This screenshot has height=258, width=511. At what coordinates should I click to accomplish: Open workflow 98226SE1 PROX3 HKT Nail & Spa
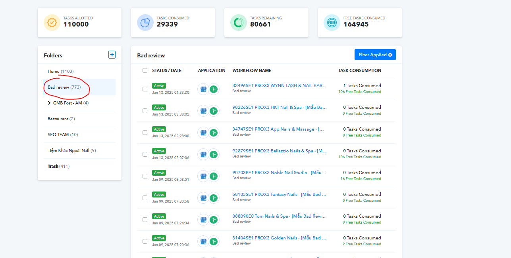tap(280, 107)
